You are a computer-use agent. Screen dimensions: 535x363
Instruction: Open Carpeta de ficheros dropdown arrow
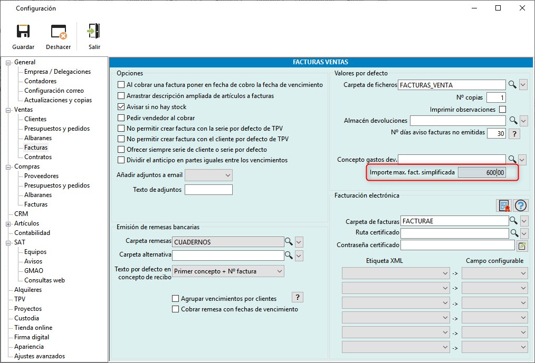click(x=523, y=84)
